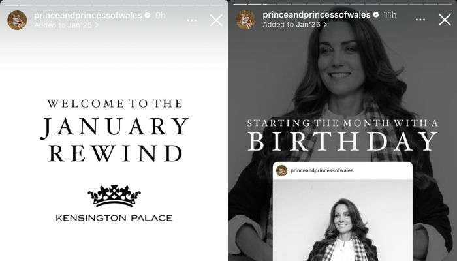Click the left story's verified badge
457x261 pixels.
click(148, 15)
